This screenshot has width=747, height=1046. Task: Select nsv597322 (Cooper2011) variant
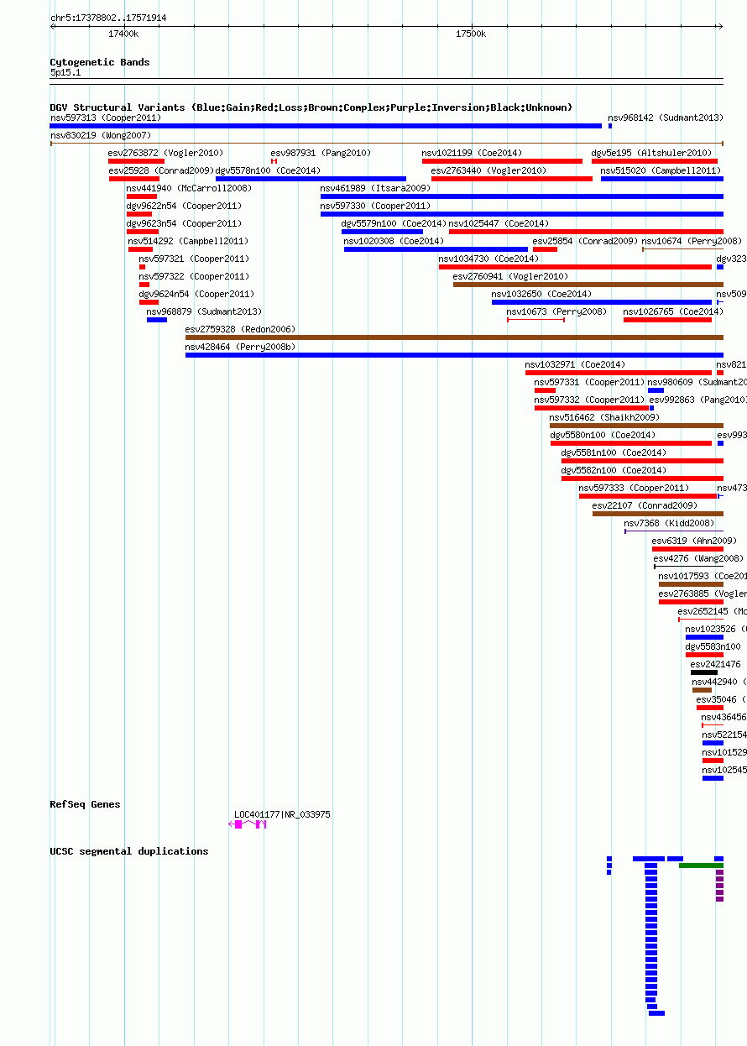[144, 285]
